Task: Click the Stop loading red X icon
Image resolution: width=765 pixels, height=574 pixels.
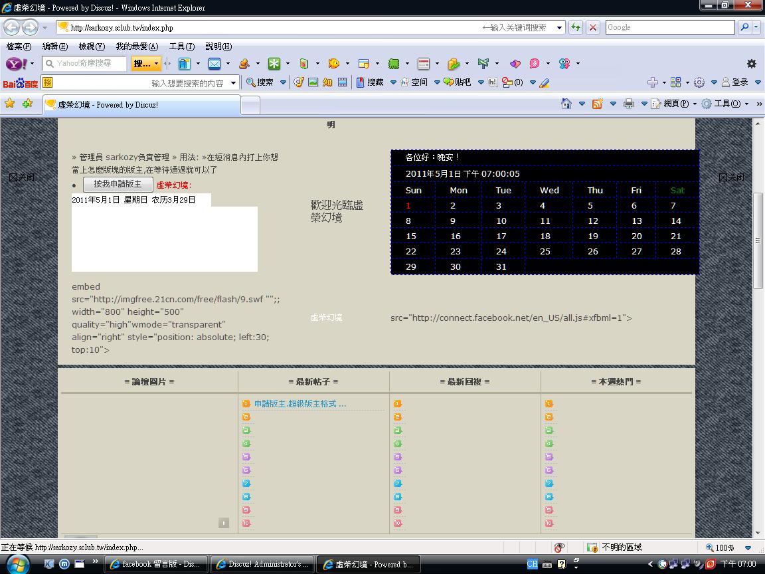Action: pos(593,27)
